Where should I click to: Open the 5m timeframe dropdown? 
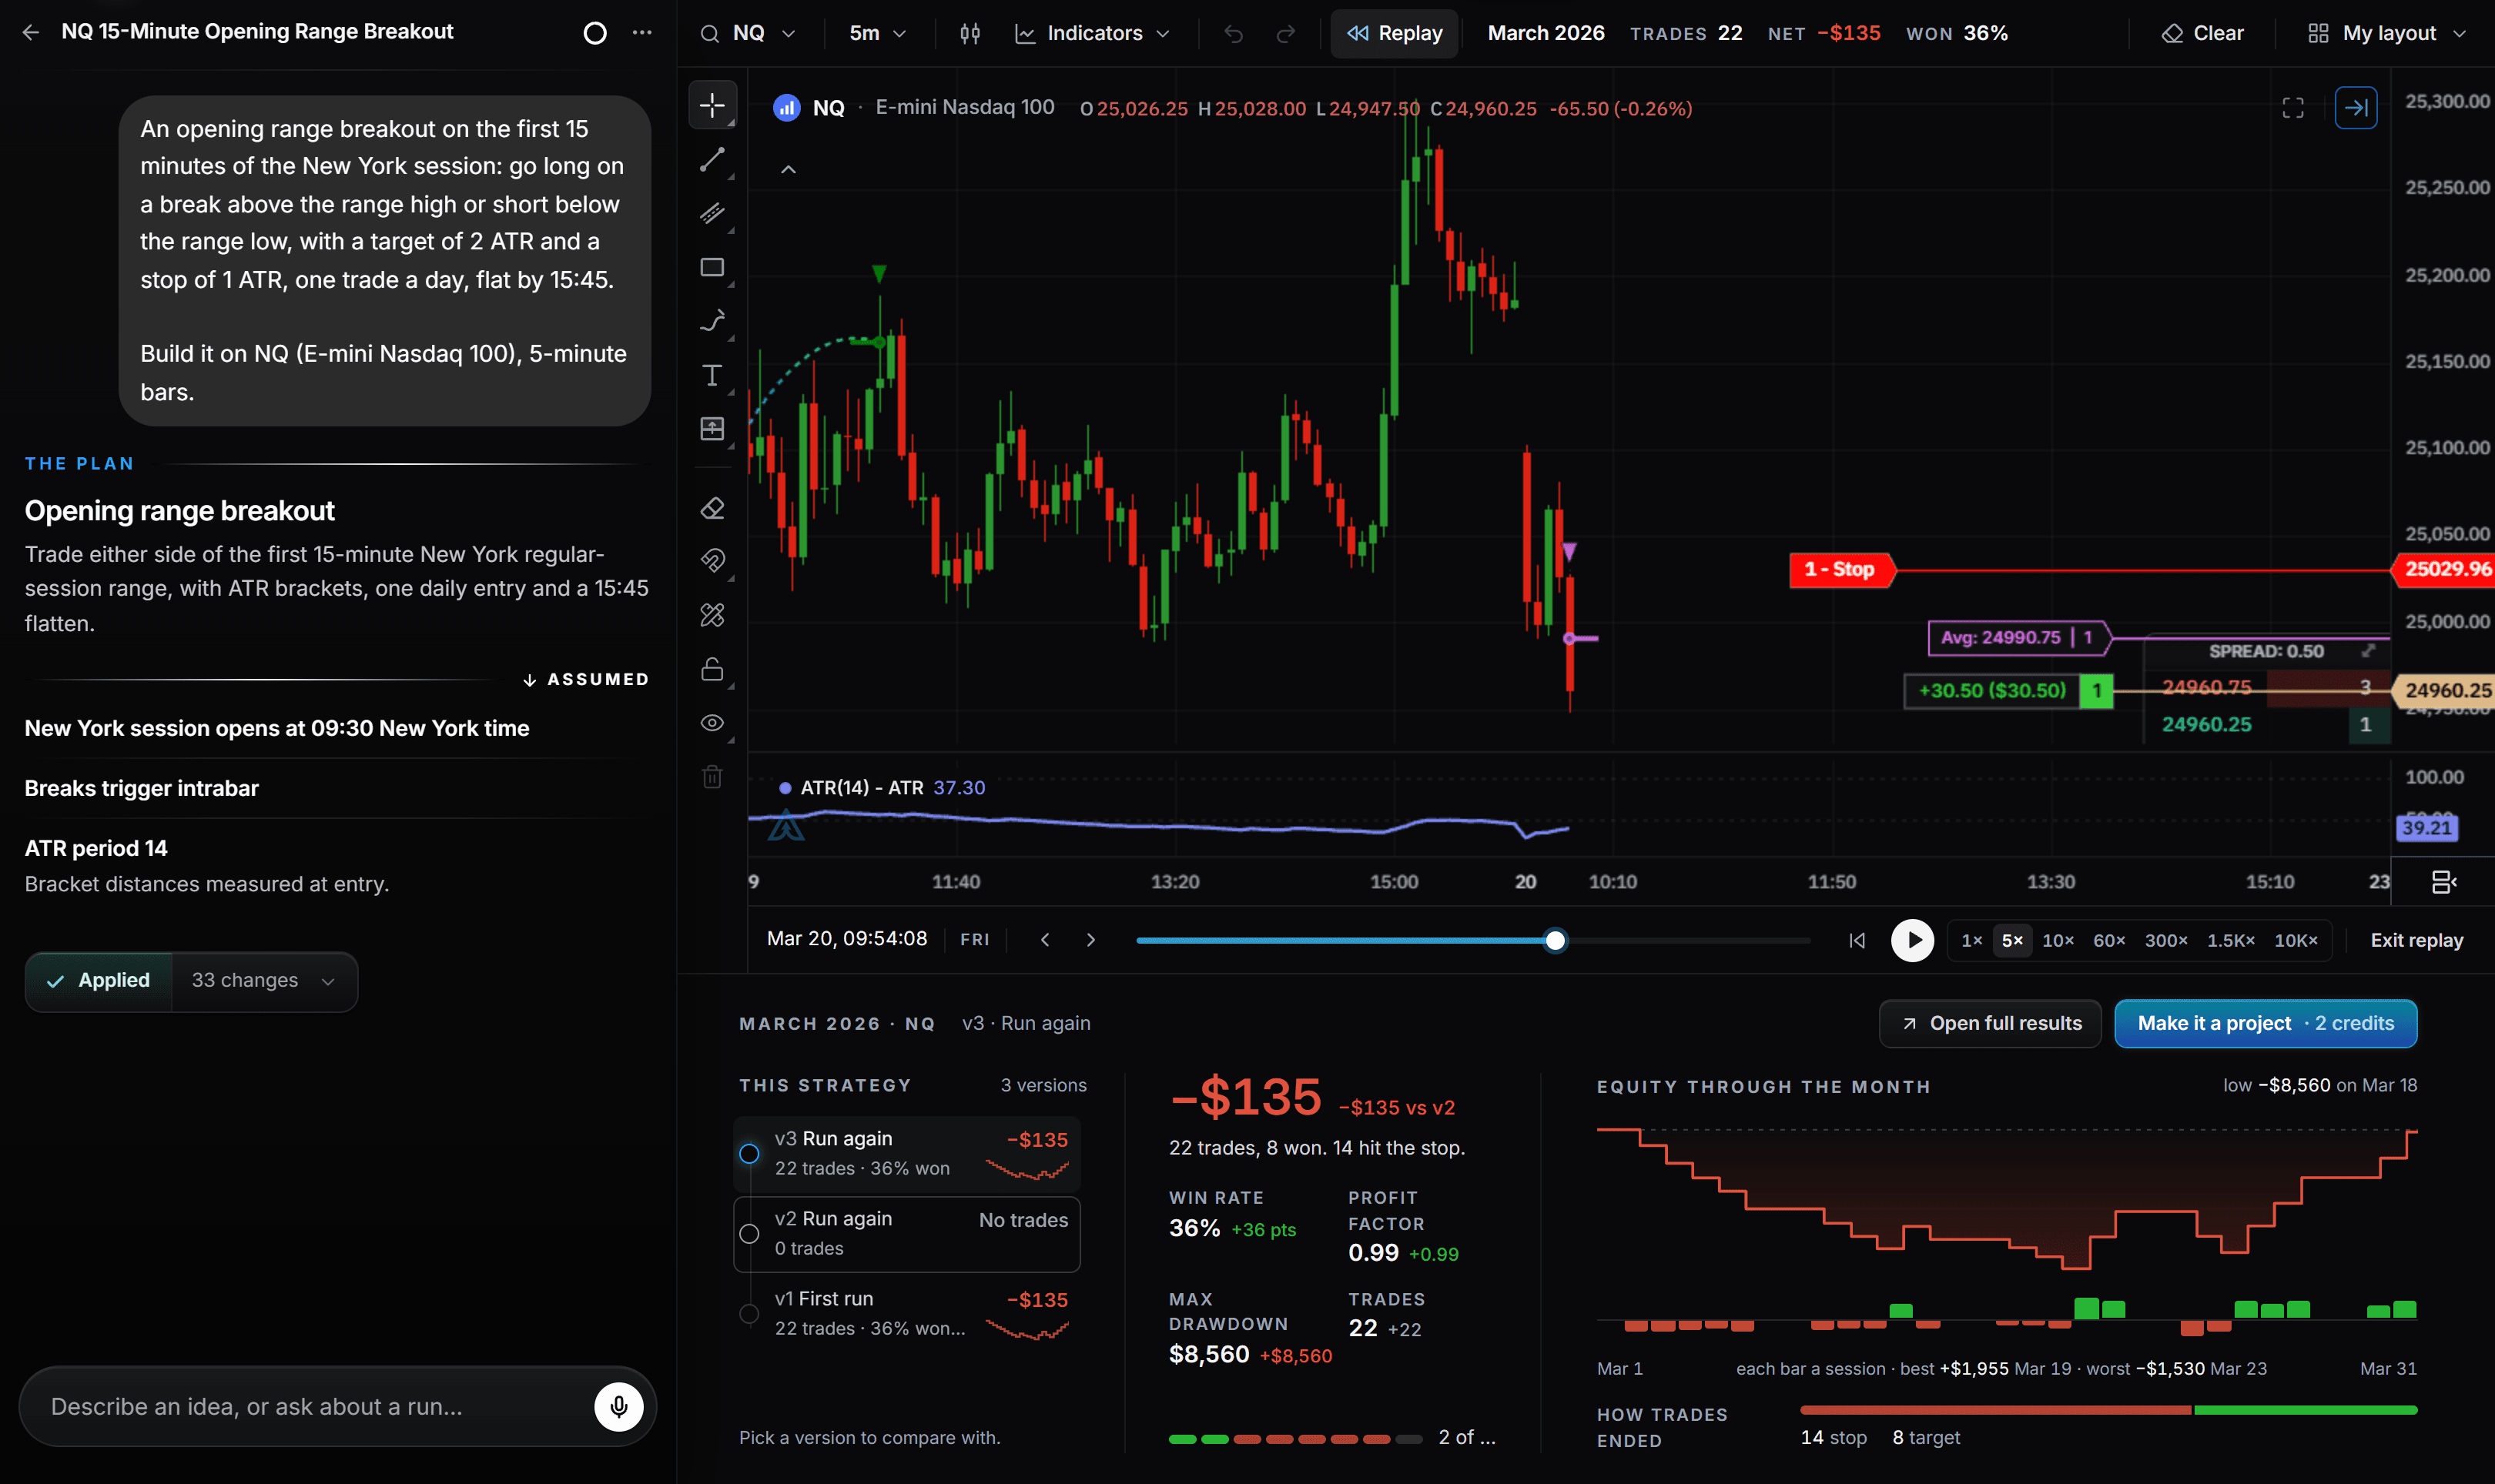[877, 33]
